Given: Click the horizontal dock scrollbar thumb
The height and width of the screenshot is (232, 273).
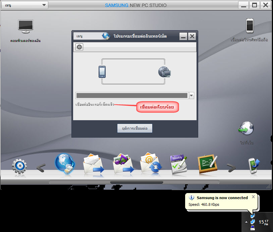Looking at the screenshot, I should (x=137, y=182).
